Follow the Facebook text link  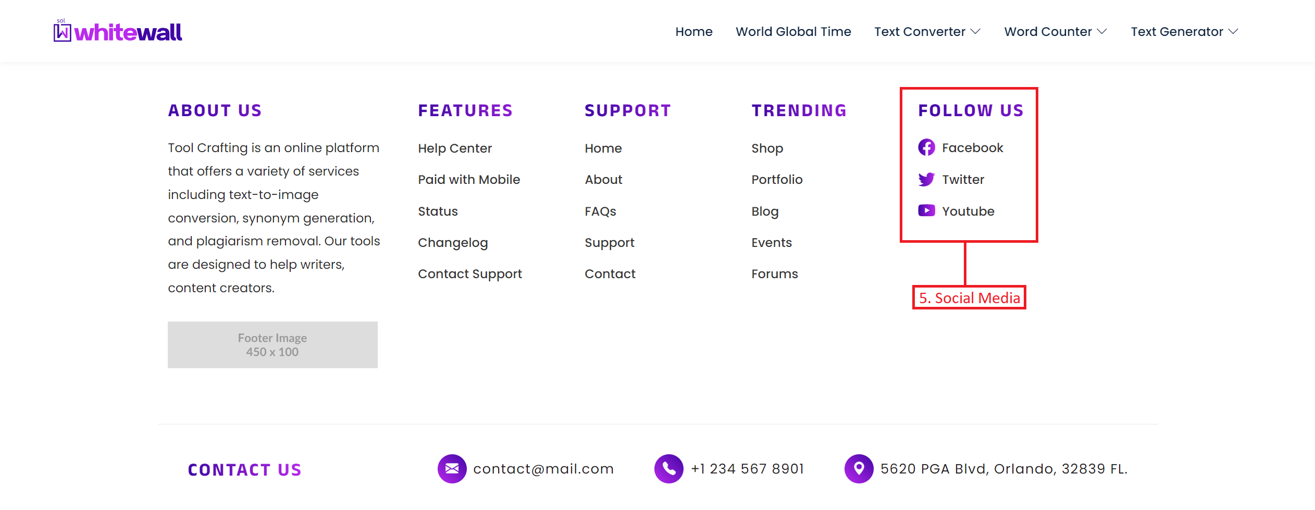[x=972, y=148]
